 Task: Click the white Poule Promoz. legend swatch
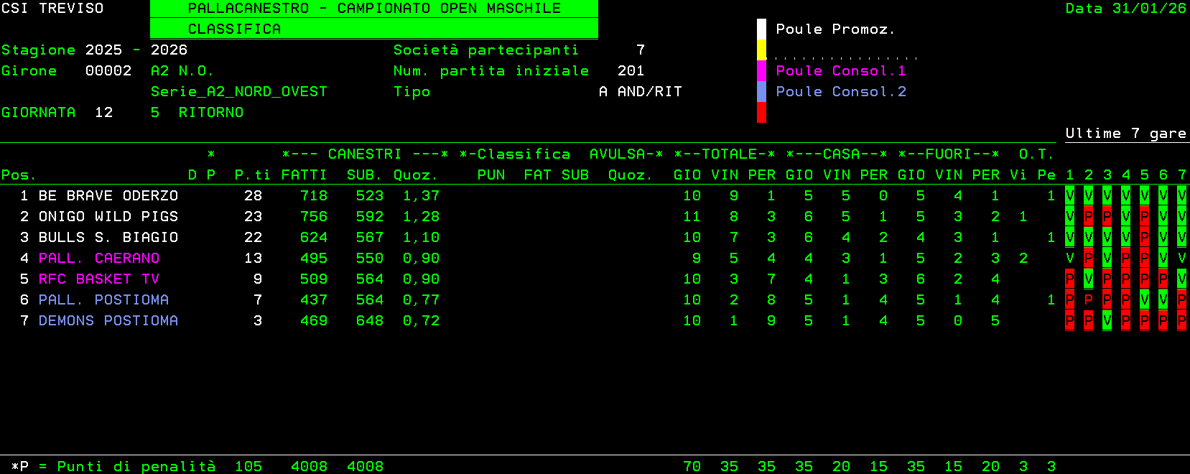[x=761, y=29]
